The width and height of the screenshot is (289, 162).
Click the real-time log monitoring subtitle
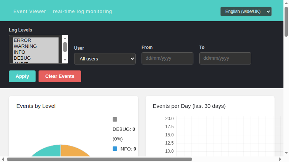pos(82,11)
